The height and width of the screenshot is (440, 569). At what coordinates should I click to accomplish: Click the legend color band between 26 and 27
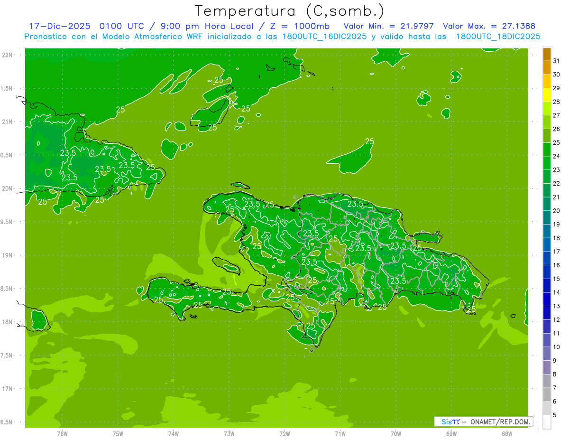point(547,122)
